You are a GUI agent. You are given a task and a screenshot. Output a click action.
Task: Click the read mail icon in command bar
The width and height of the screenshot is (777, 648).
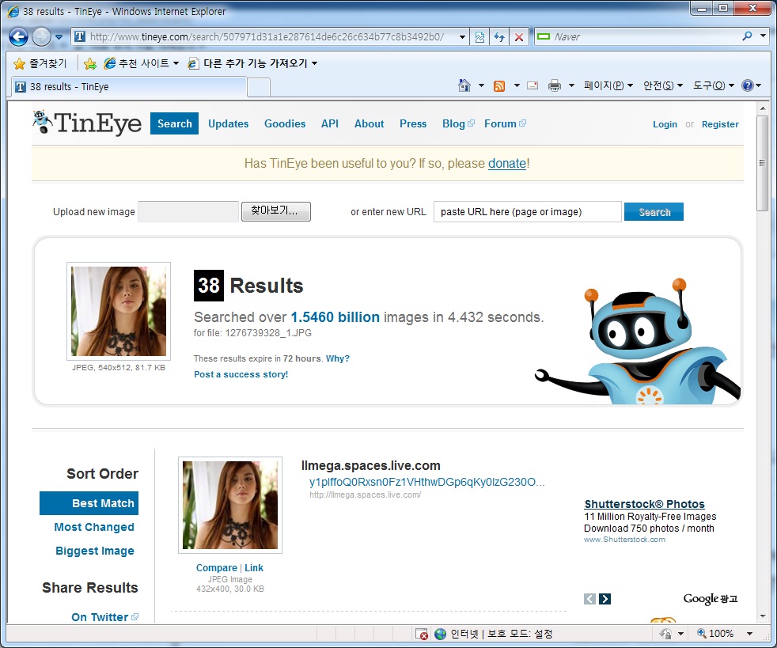pos(533,85)
